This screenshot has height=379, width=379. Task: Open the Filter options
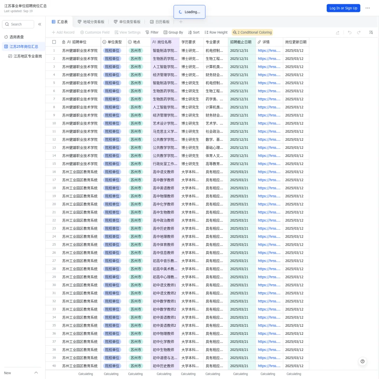click(x=152, y=32)
